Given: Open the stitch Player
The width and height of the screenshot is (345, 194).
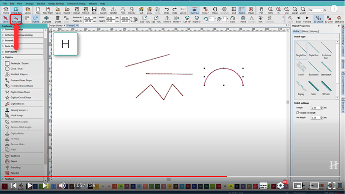Looking at the screenshot, I should coord(251,10).
